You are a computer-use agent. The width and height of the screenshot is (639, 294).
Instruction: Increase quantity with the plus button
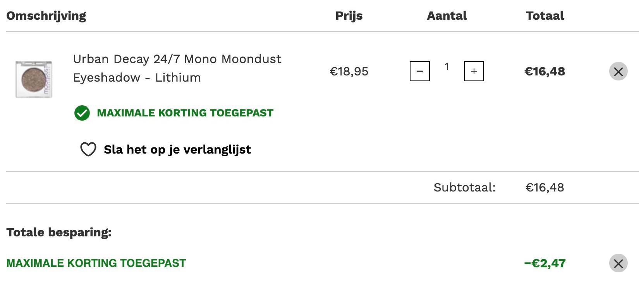pos(474,71)
